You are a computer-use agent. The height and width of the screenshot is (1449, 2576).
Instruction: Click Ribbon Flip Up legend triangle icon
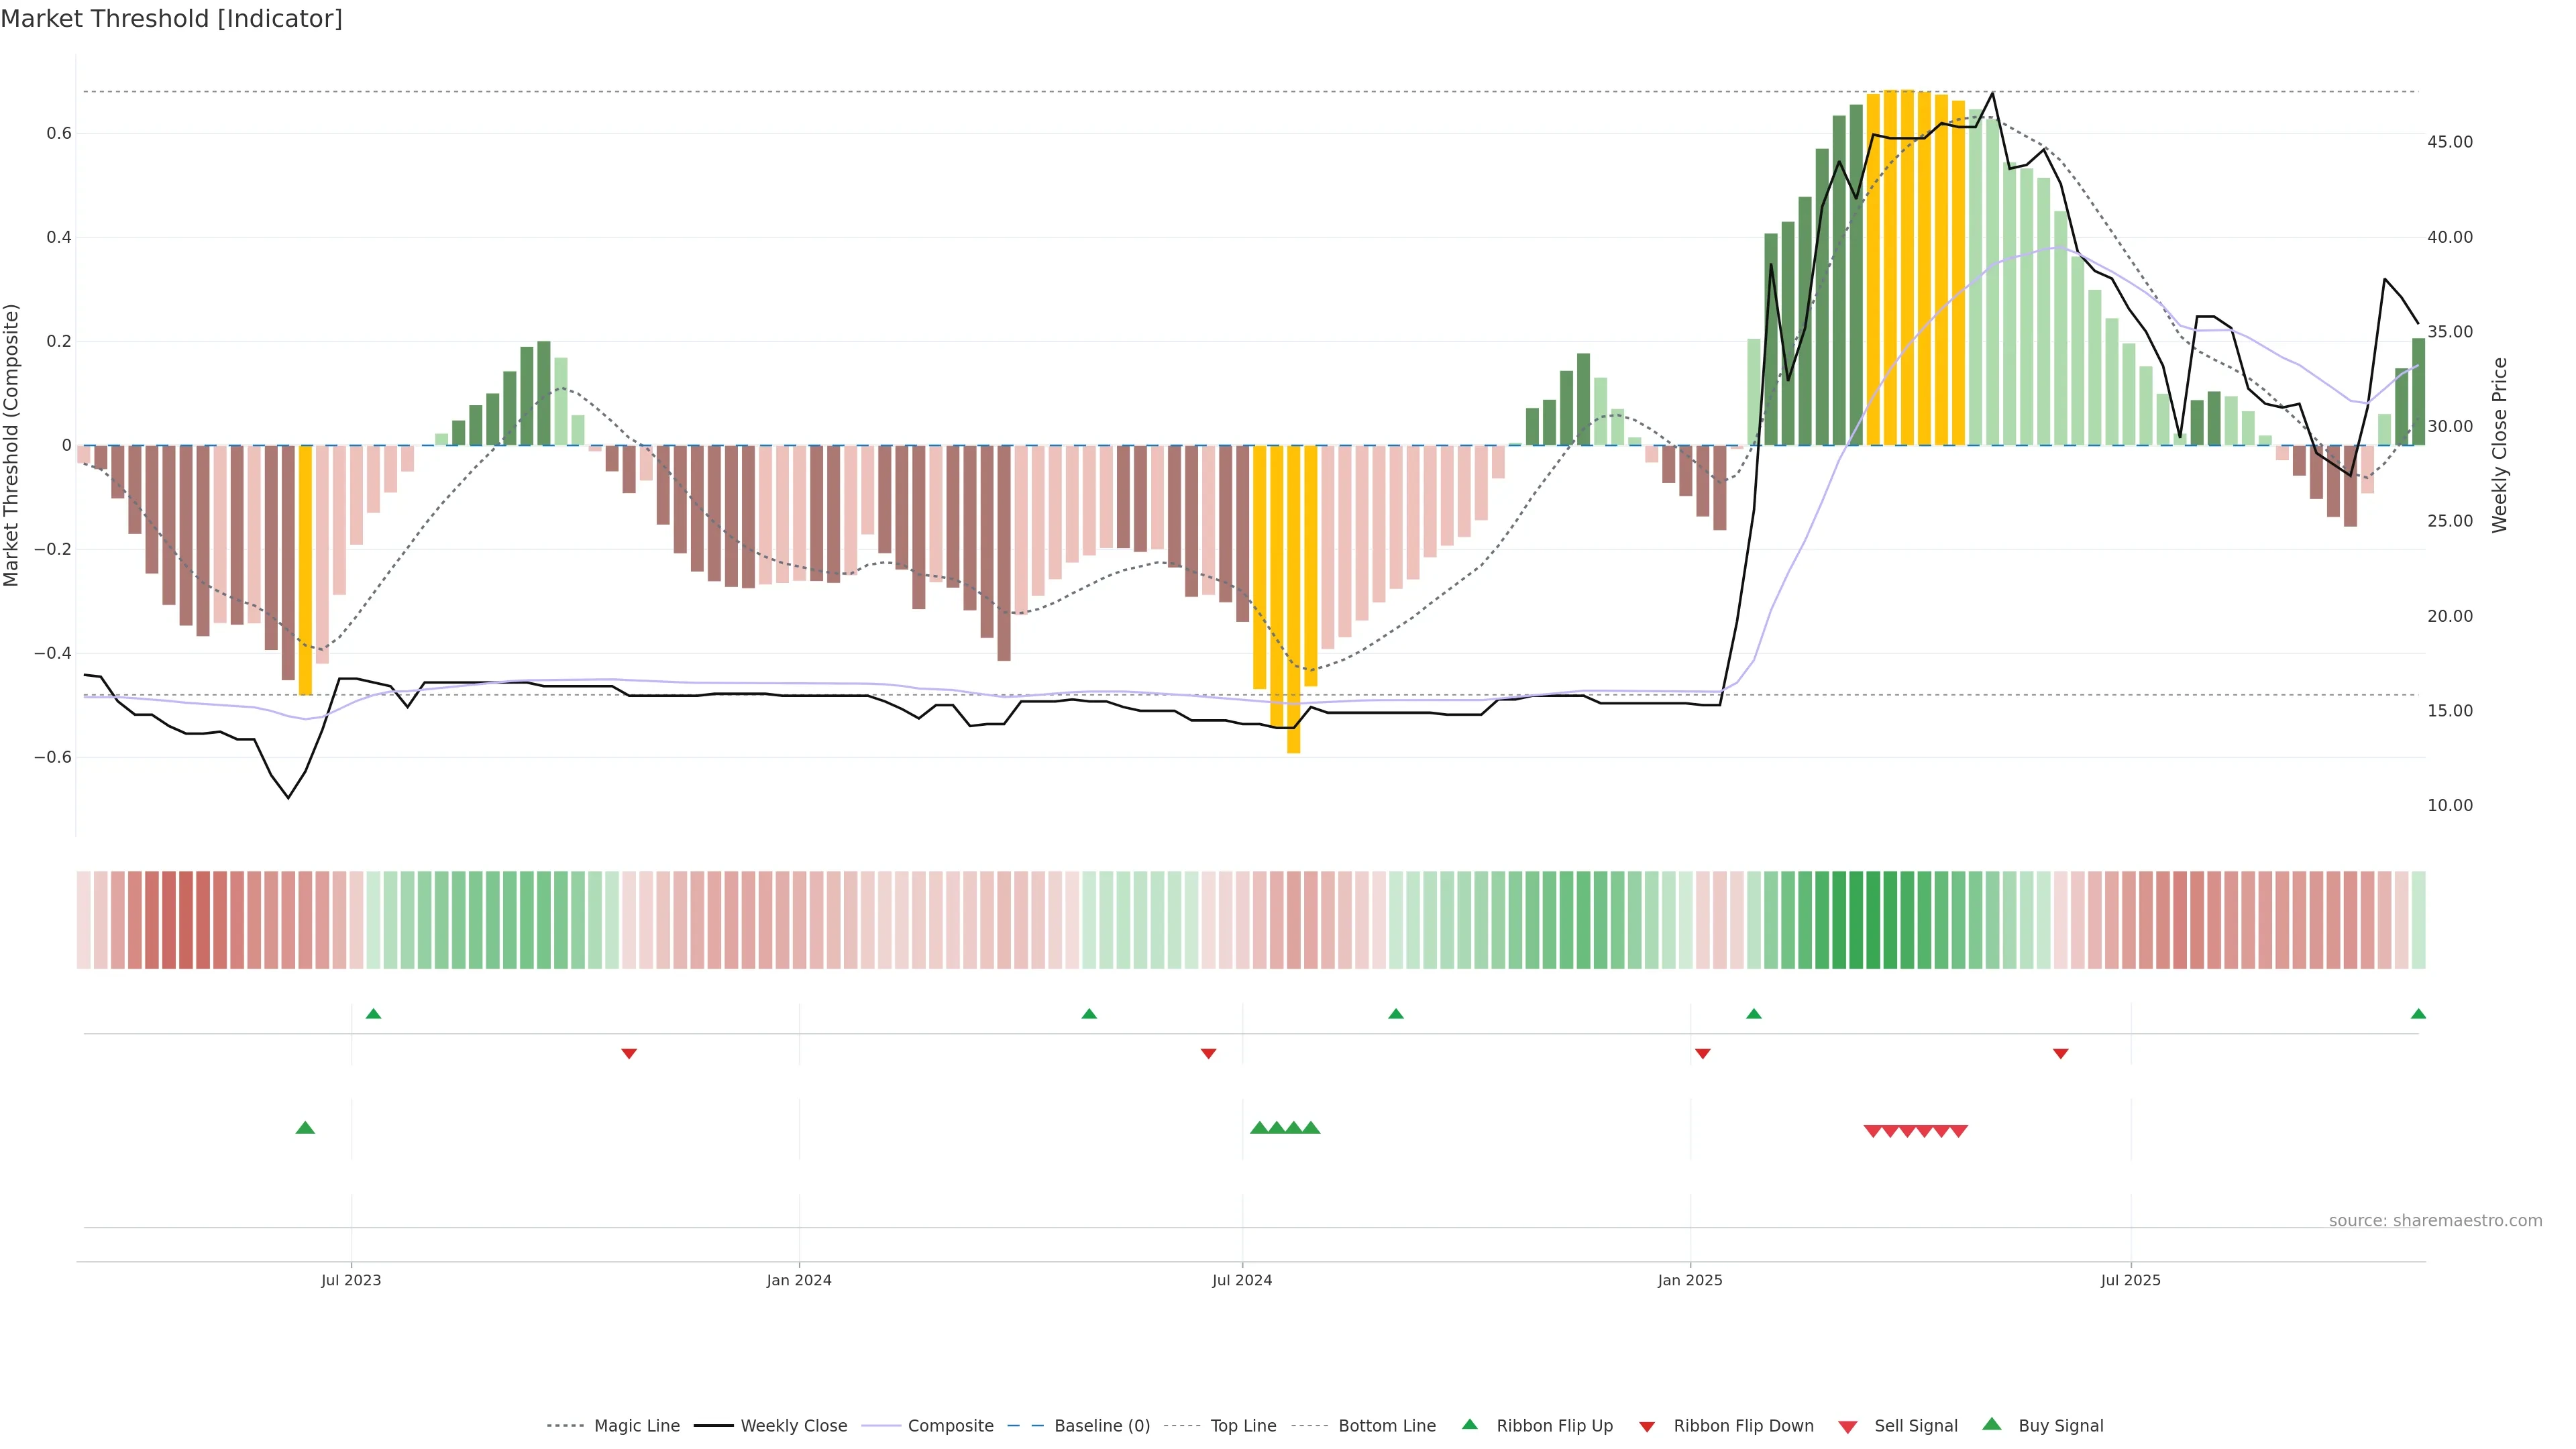coord(1469,1424)
